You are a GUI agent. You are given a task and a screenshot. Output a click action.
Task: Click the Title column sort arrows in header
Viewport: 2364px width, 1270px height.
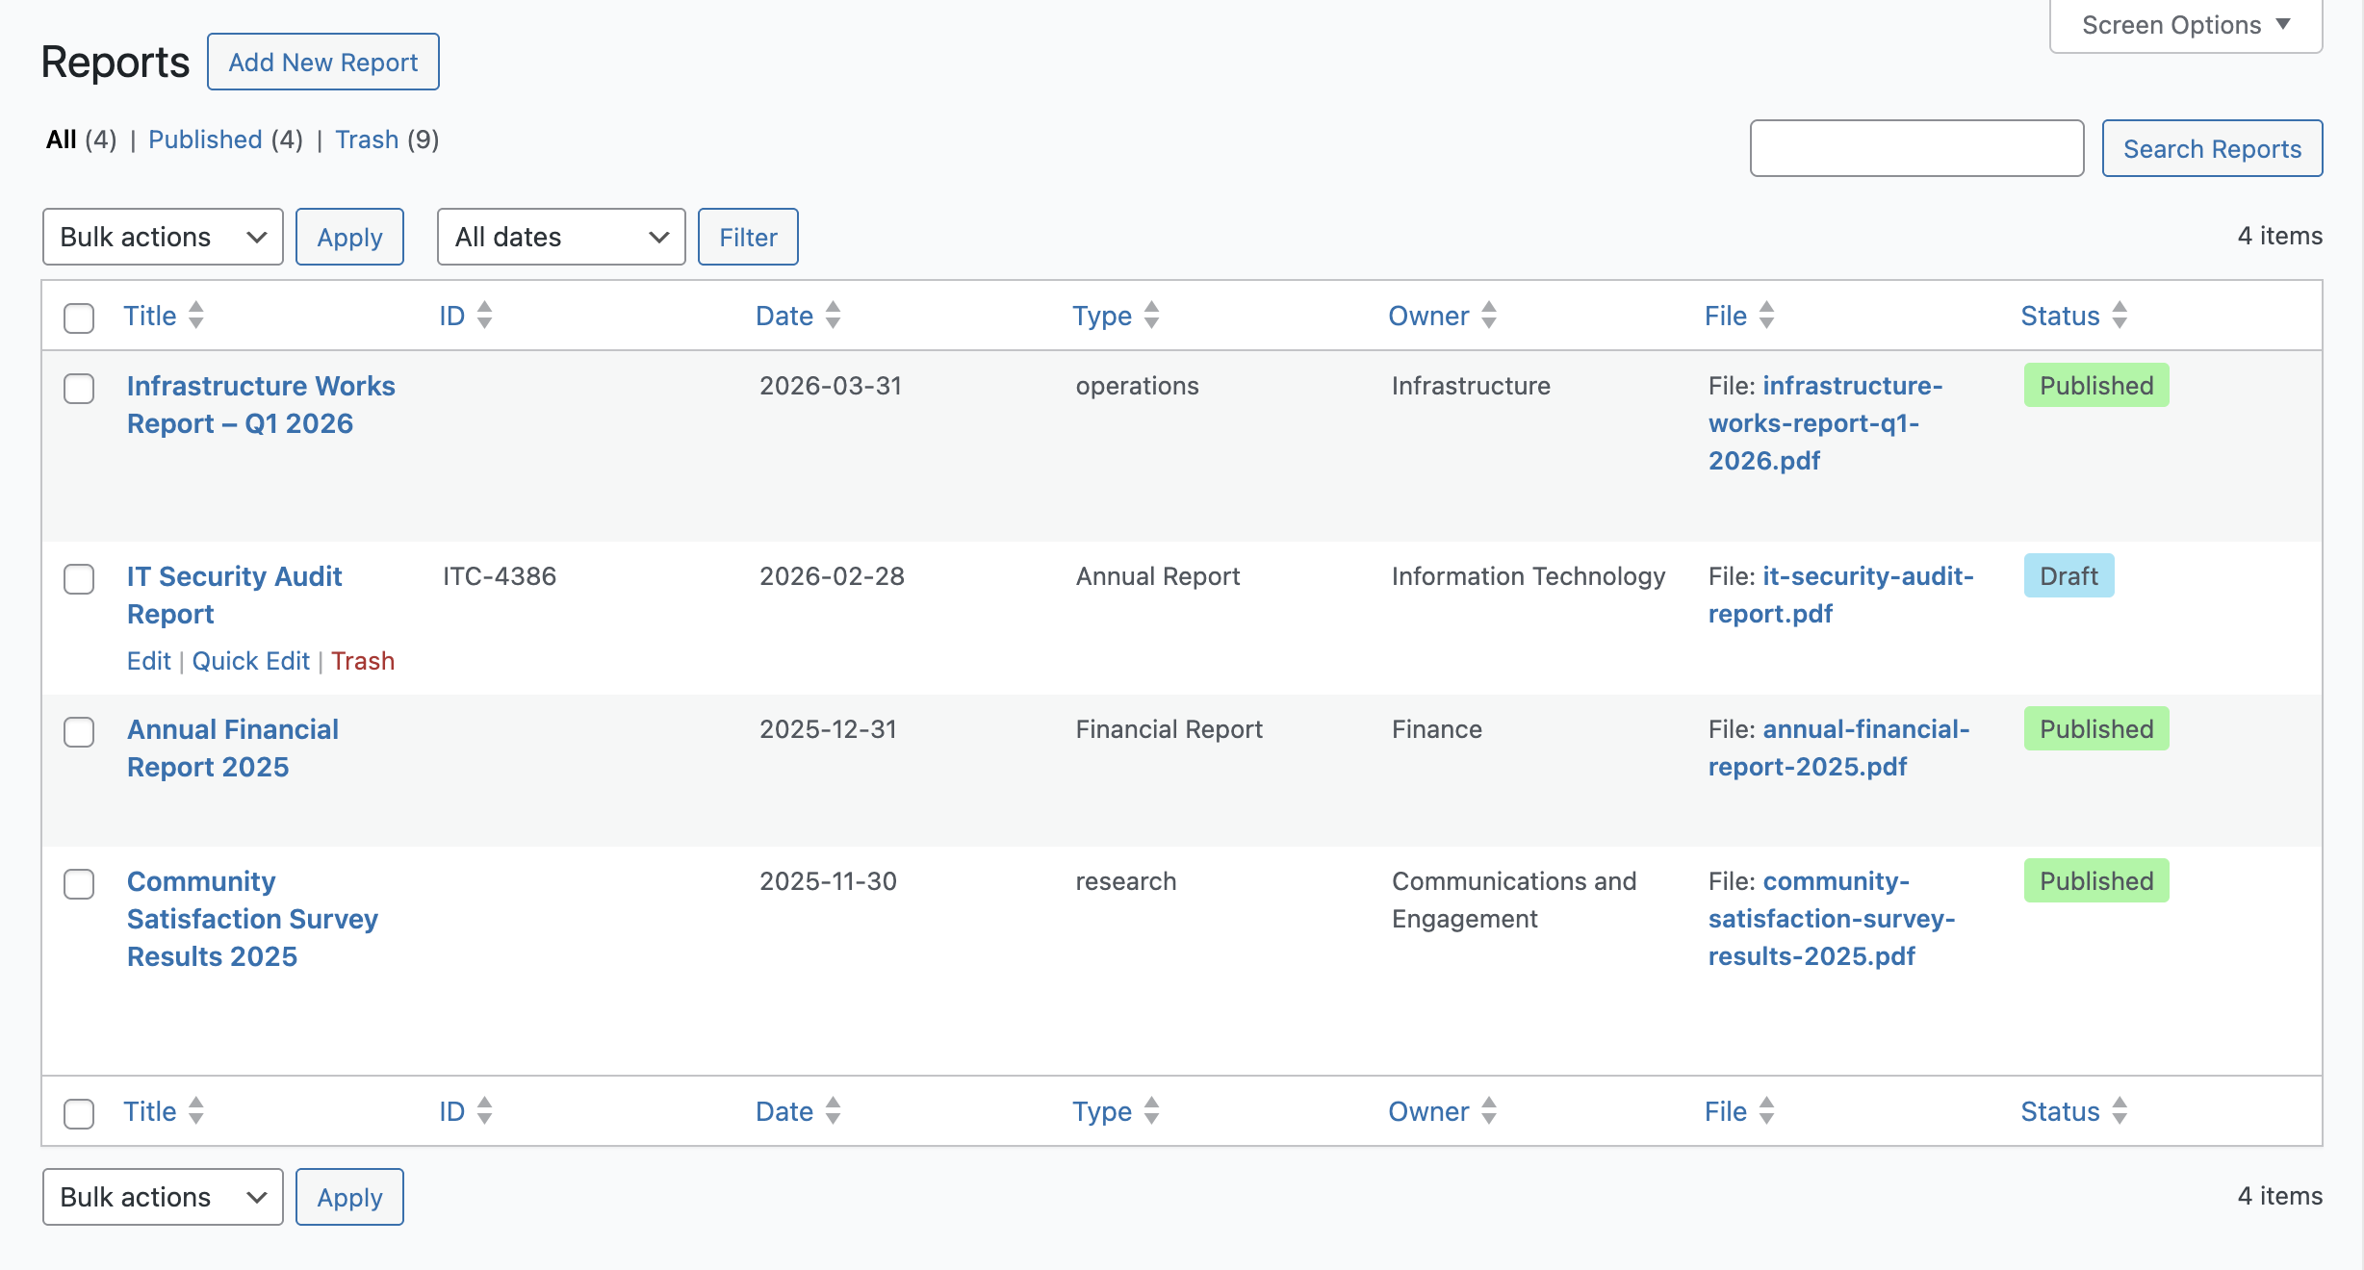[196, 316]
